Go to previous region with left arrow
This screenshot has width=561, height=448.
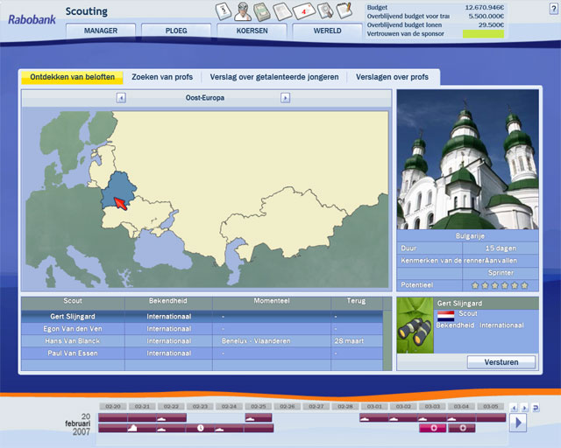(121, 98)
